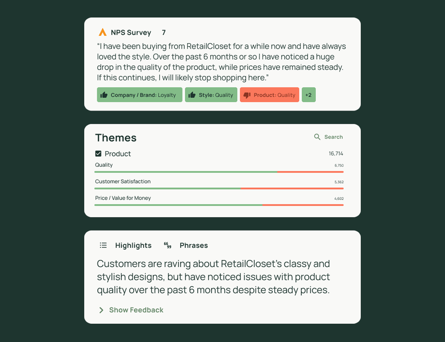Click the quotation marks icon beside Phrases
Viewport: 445px width, 342px height.
coord(166,245)
